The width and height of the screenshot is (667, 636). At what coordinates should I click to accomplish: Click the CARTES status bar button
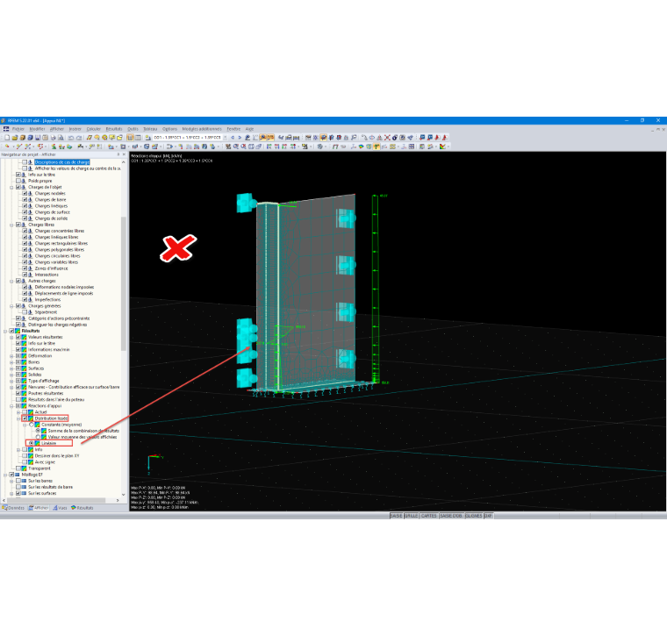(x=429, y=516)
